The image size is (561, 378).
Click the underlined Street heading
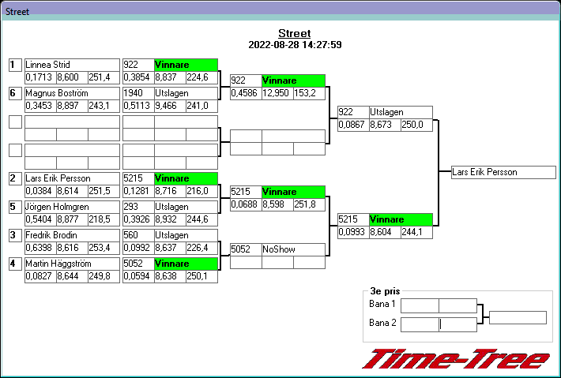295,34
